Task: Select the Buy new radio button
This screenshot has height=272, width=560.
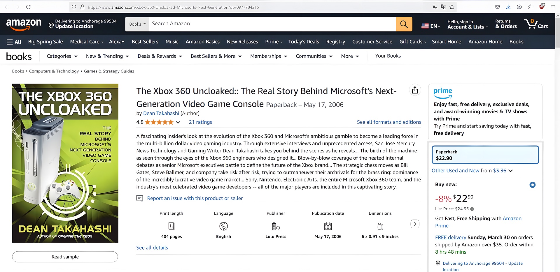Action: [x=532, y=185]
